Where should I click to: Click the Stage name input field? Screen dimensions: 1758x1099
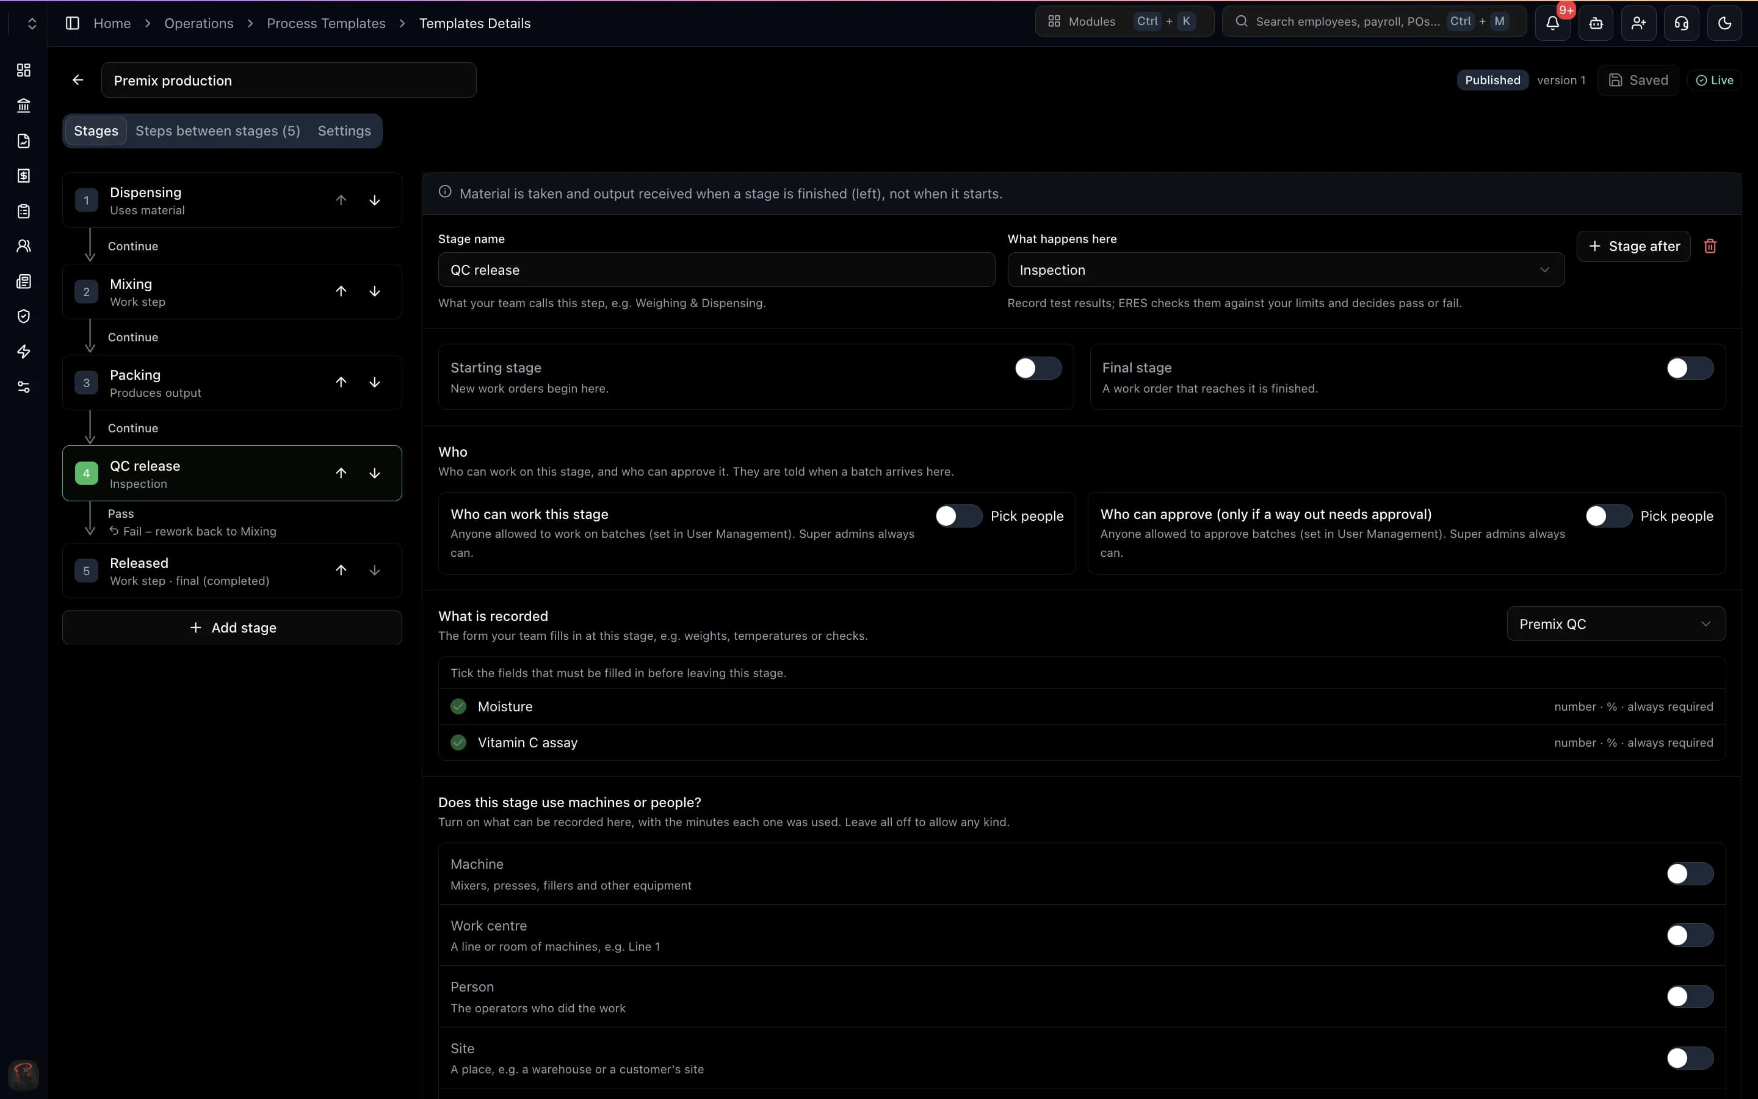[716, 270]
